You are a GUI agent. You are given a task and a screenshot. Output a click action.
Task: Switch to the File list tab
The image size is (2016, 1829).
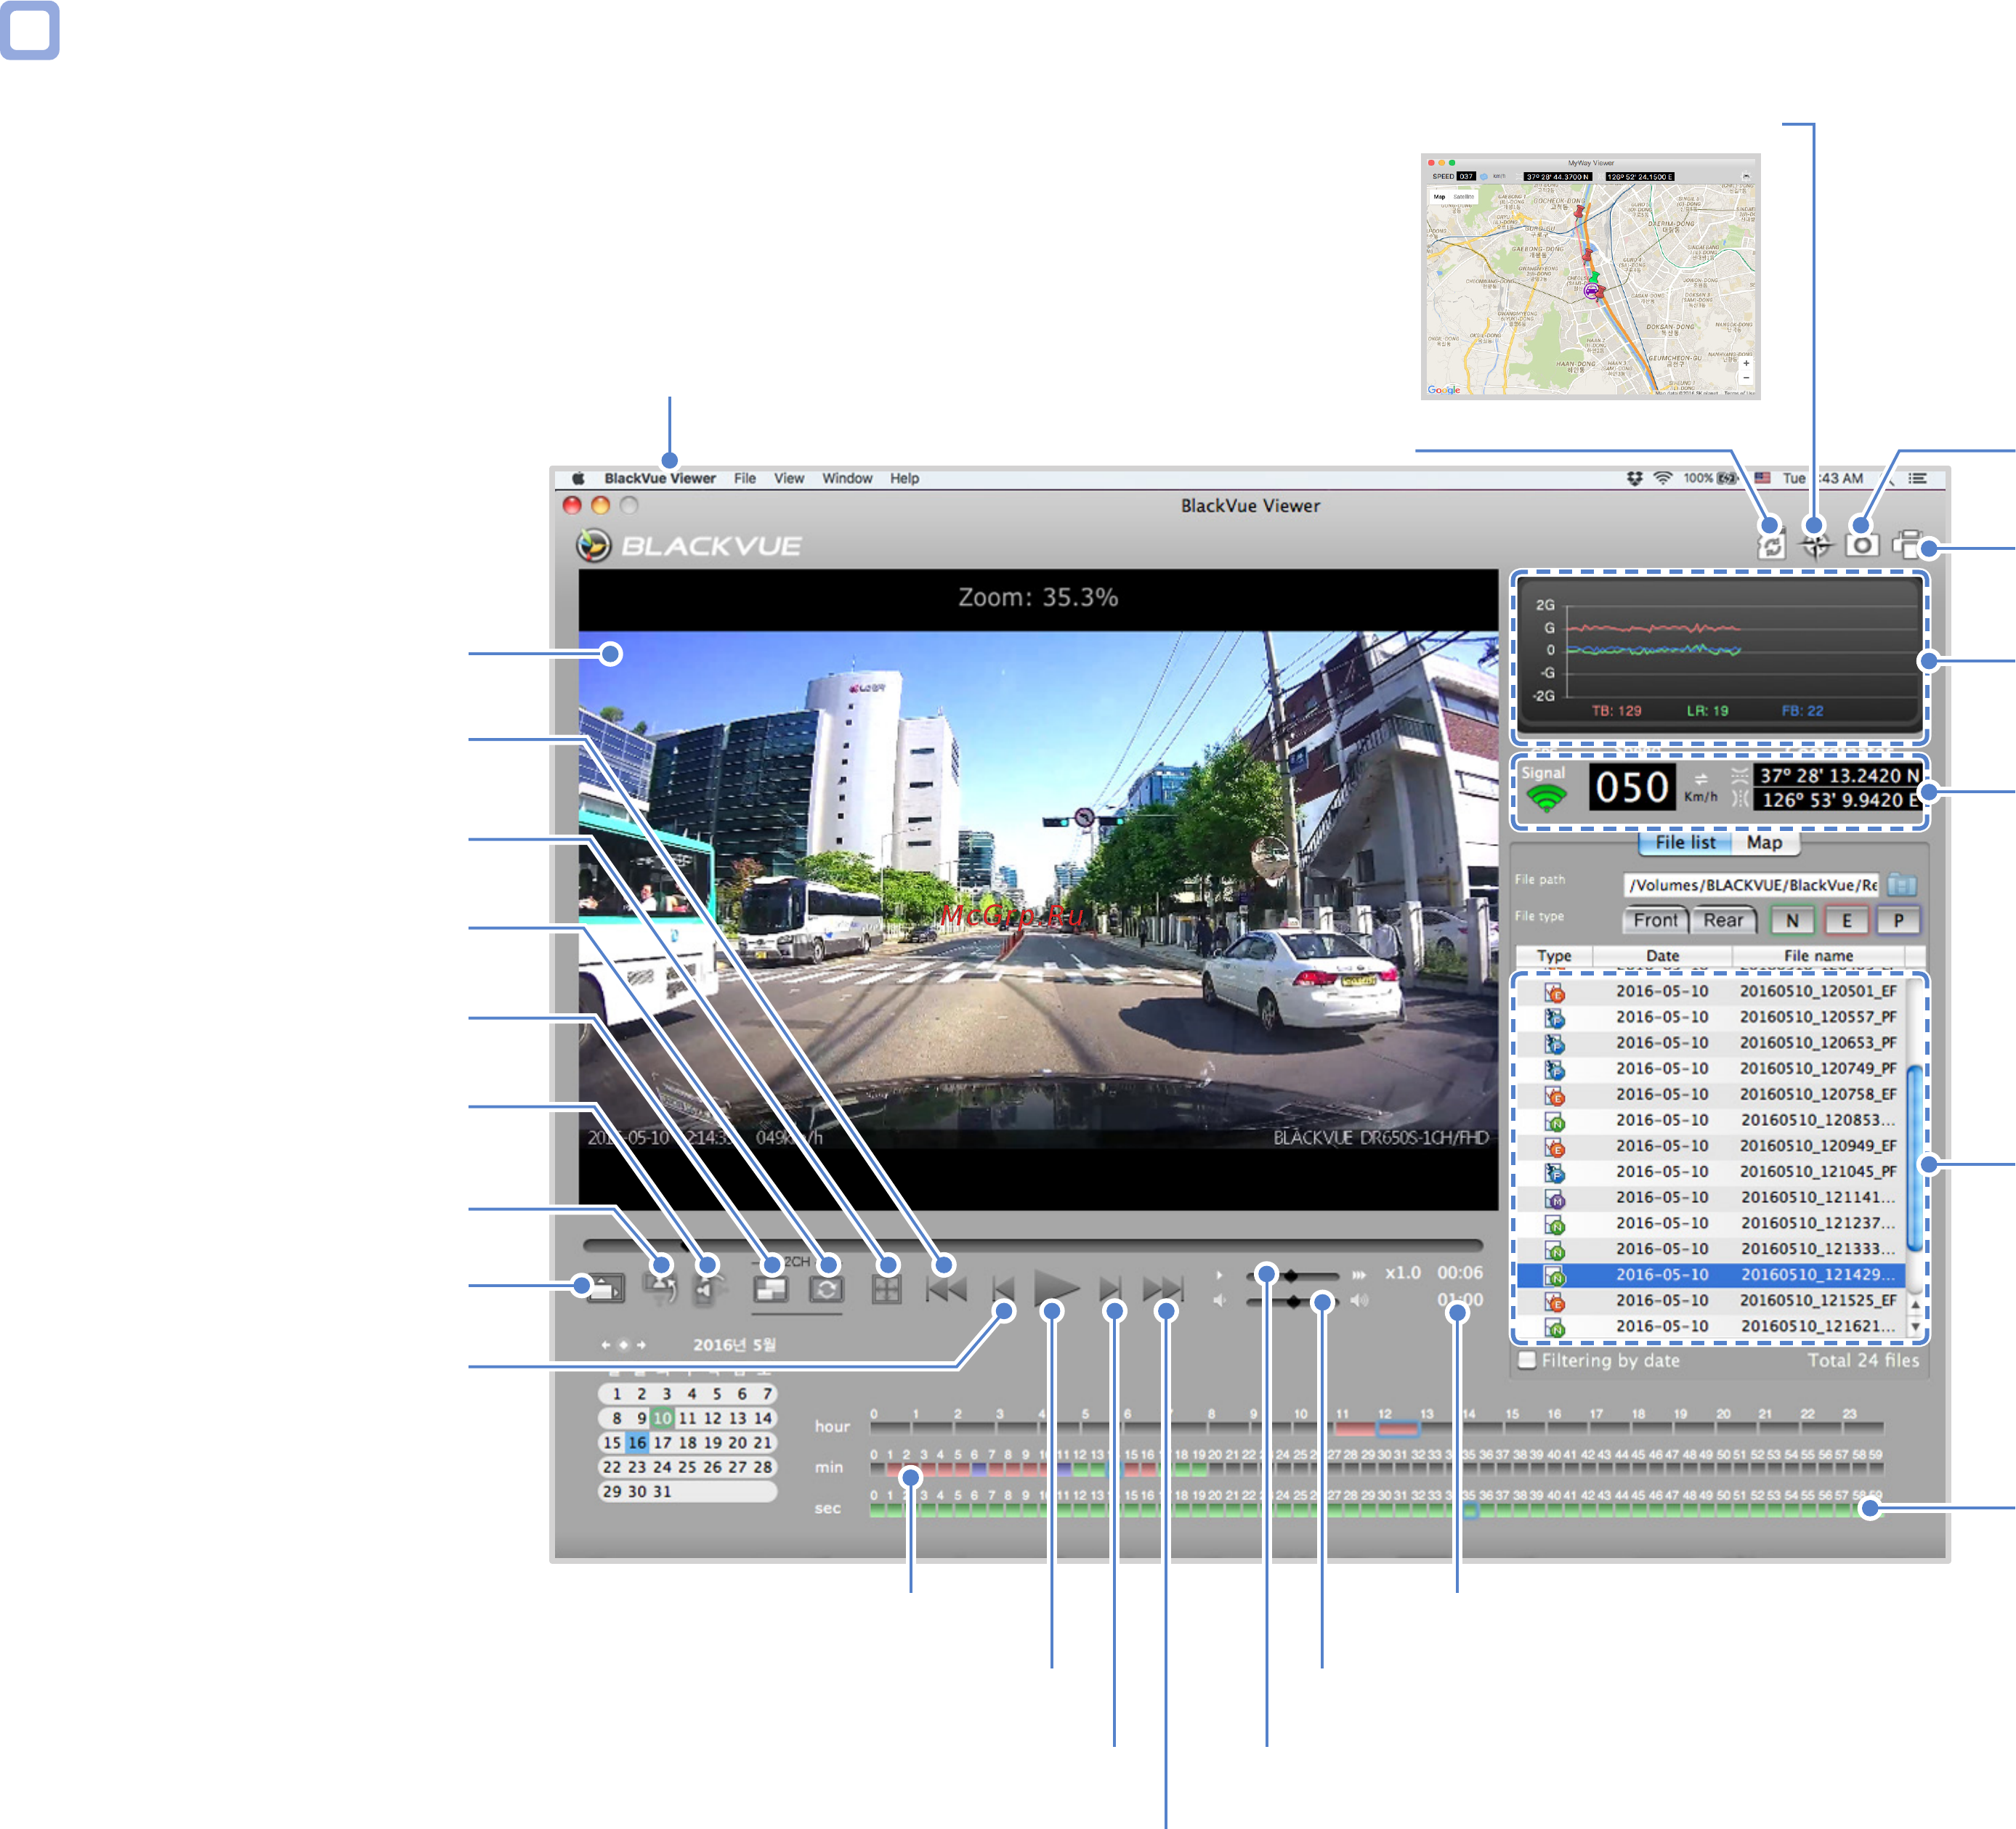[1685, 843]
